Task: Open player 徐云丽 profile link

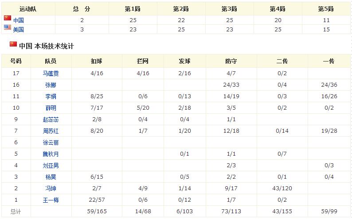Action: point(51,142)
